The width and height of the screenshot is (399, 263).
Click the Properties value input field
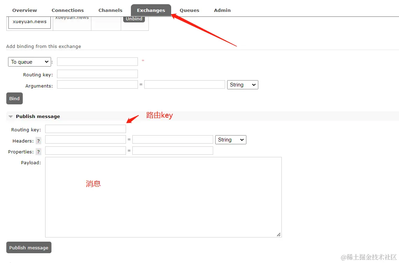(x=173, y=151)
